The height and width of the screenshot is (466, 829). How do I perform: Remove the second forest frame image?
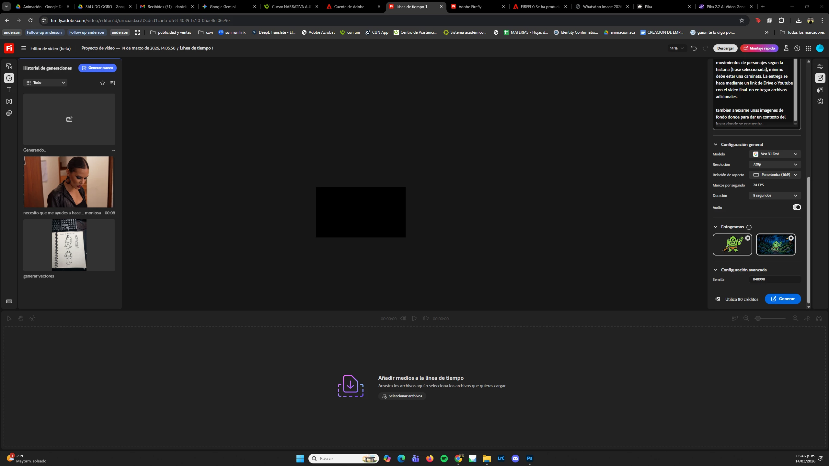[791, 238]
